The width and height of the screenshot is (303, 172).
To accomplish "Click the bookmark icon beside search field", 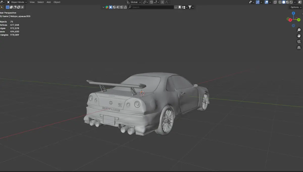I will [x=180, y=7].
